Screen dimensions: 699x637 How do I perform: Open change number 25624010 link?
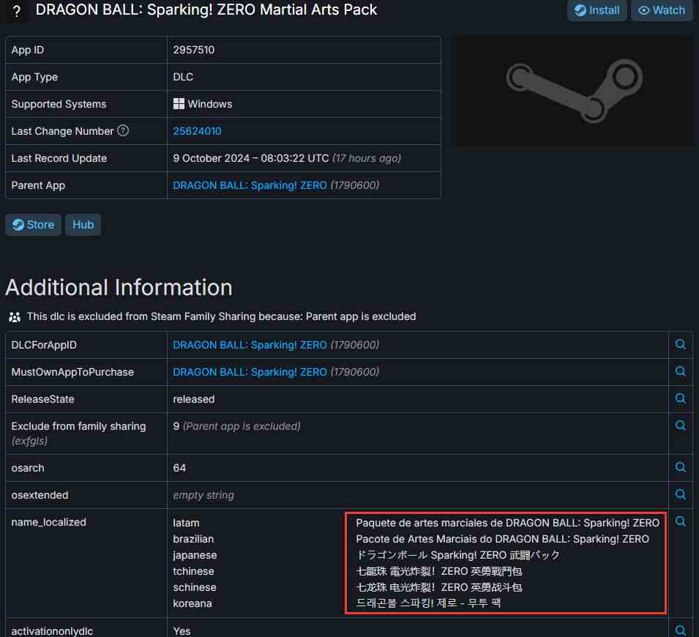(197, 131)
